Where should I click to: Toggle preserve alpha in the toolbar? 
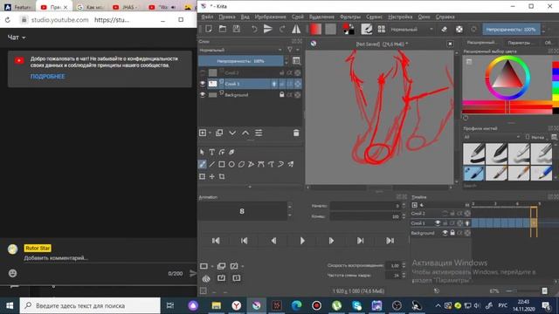point(459,29)
